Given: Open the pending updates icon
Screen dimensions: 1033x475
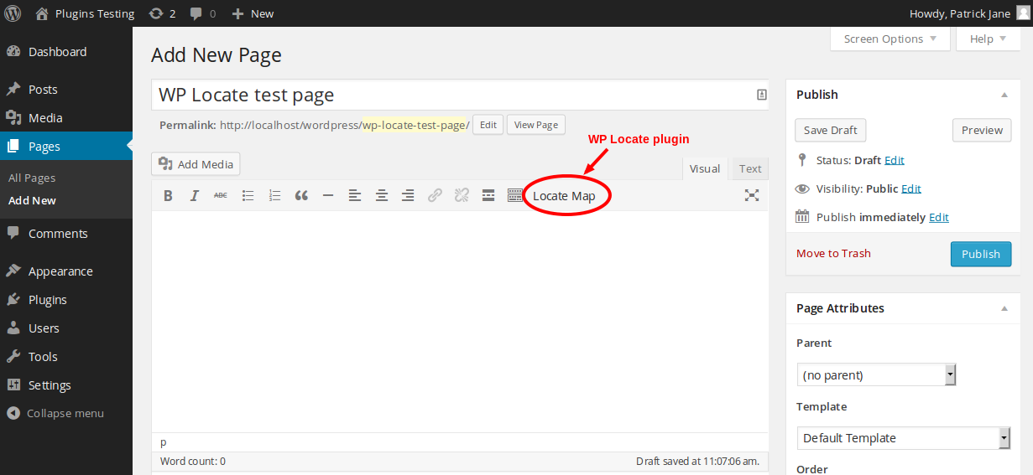Looking at the screenshot, I should pyautogui.click(x=162, y=13).
